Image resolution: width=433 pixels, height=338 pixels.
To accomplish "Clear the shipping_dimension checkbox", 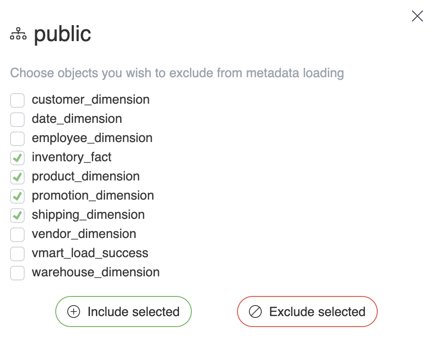I will 17,215.
